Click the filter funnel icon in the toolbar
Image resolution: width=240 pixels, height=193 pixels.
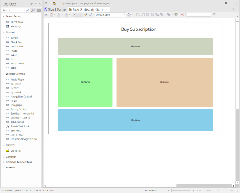214,14
